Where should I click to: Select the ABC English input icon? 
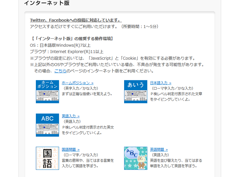(47, 125)
